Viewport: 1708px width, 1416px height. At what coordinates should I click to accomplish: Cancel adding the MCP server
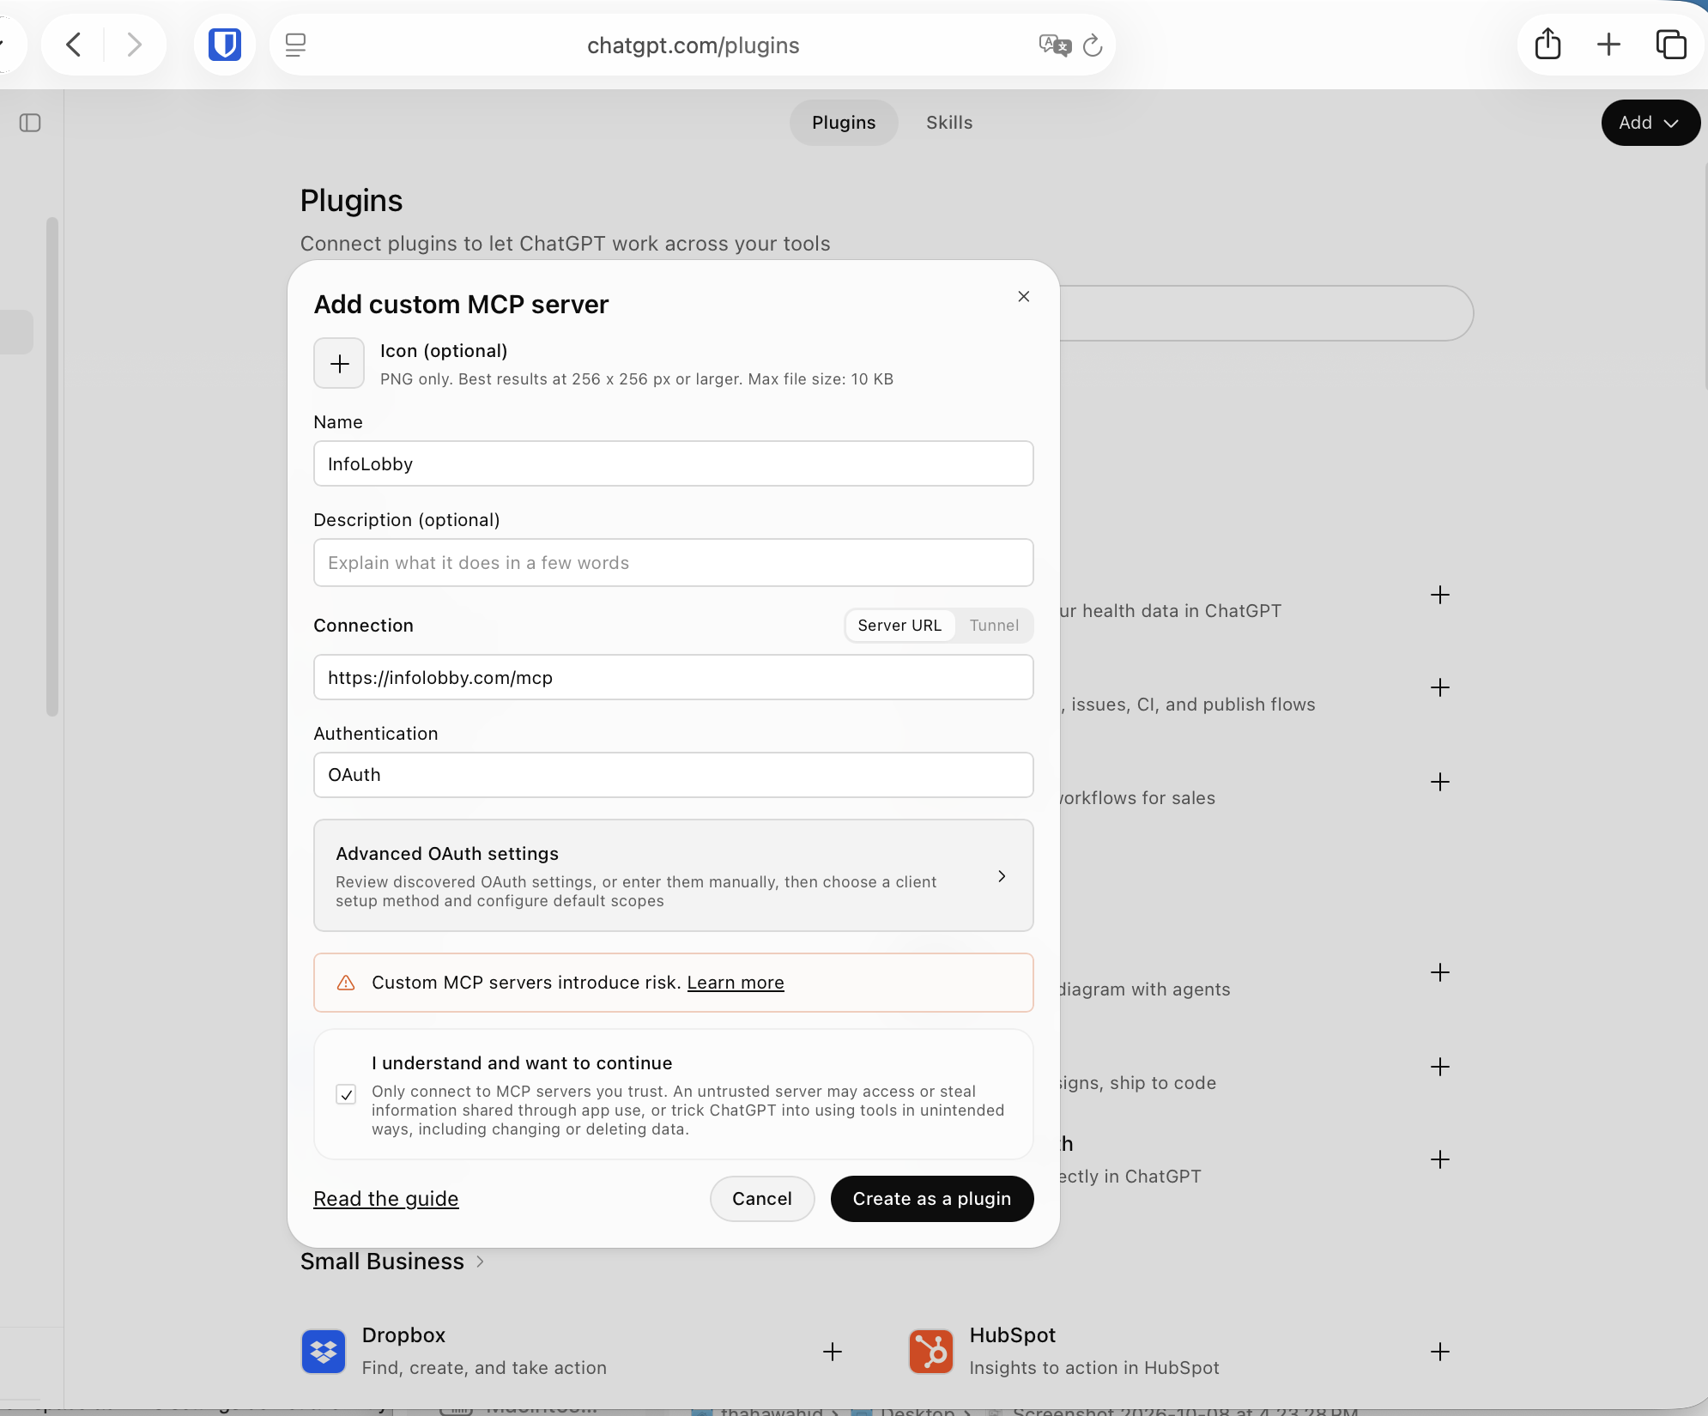click(762, 1199)
